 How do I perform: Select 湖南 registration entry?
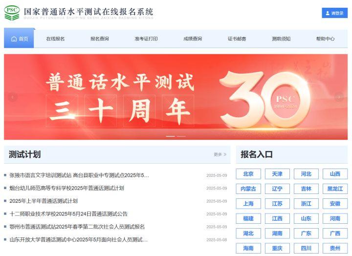tap(277, 234)
